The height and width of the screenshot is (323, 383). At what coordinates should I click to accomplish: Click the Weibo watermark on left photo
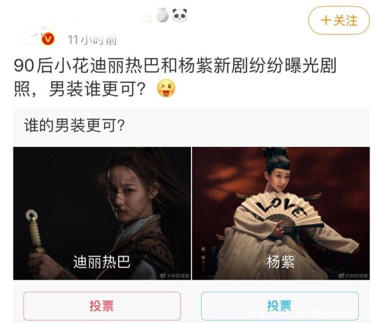[174, 276]
